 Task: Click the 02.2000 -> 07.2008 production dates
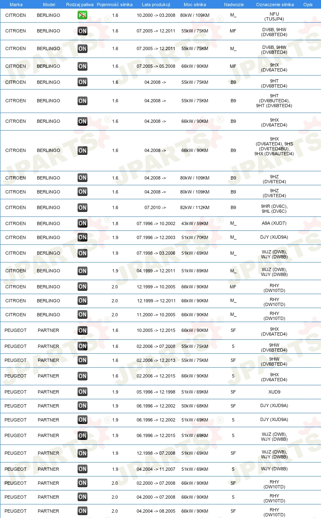(x=156, y=483)
